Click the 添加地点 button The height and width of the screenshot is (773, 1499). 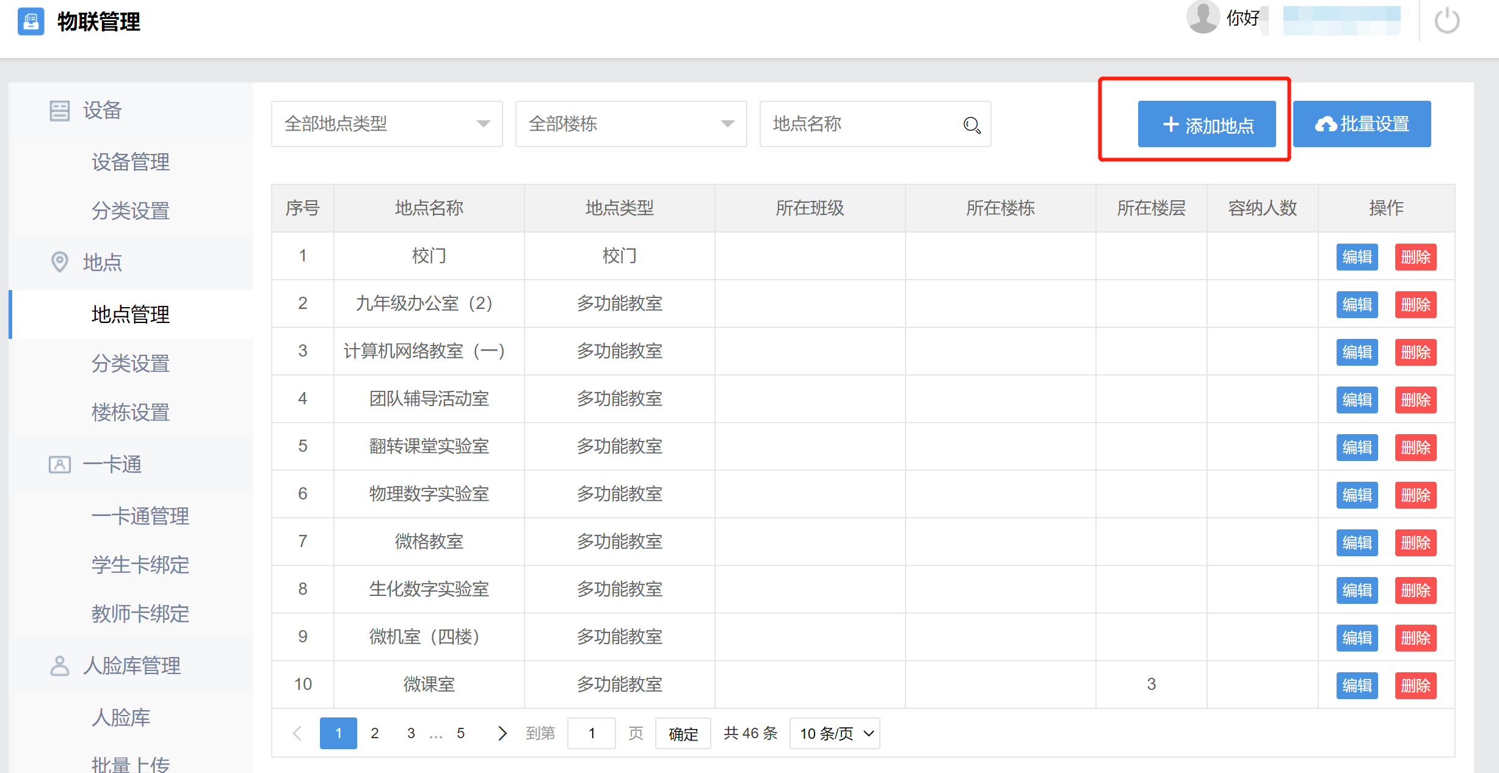tap(1207, 125)
